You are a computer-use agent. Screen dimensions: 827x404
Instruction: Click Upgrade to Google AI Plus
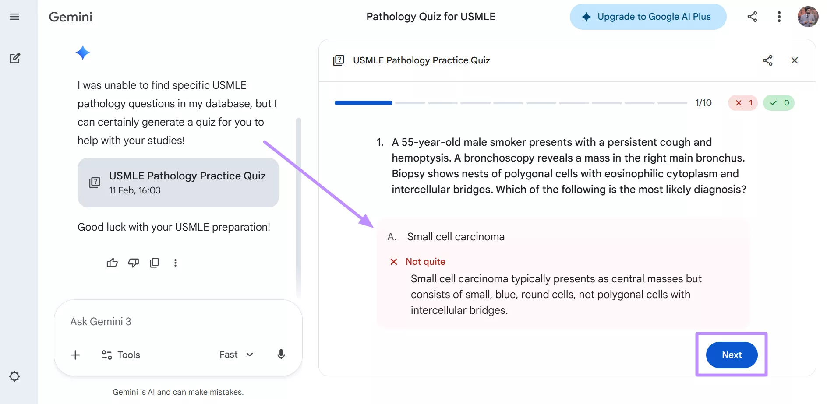pos(647,16)
